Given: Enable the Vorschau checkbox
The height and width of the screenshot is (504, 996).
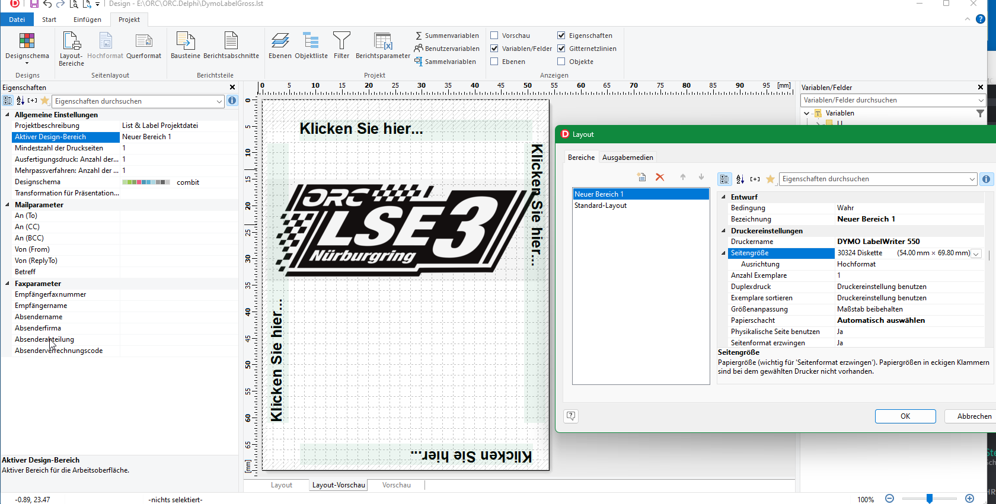Looking at the screenshot, I should tap(494, 36).
